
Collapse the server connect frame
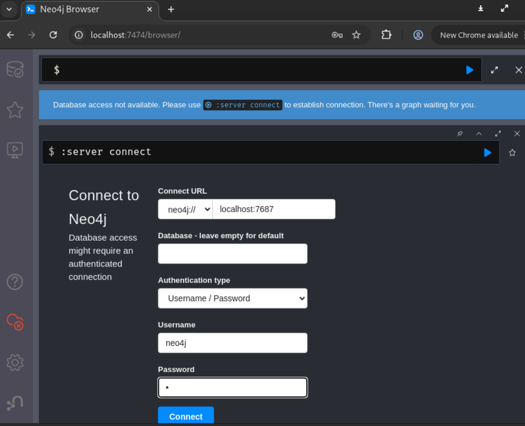pyautogui.click(x=479, y=134)
